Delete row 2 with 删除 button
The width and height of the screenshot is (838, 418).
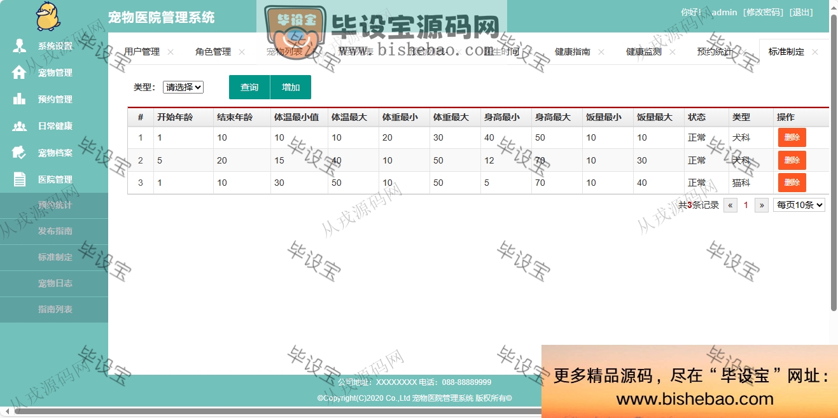tap(792, 160)
